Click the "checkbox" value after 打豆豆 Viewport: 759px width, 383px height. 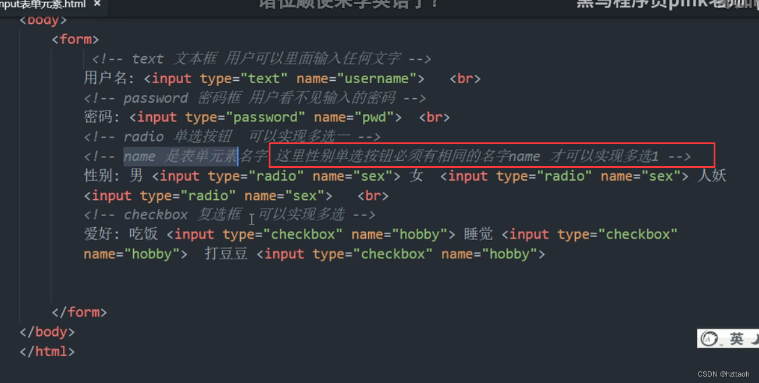[x=393, y=254]
